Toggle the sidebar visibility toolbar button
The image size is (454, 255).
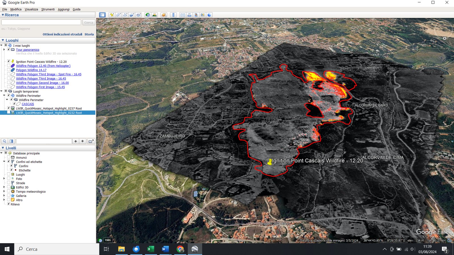point(102,15)
